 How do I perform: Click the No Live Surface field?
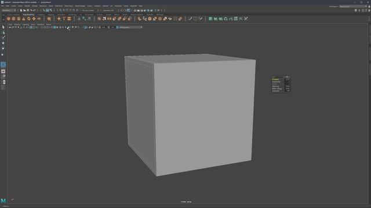tap(88, 10)
